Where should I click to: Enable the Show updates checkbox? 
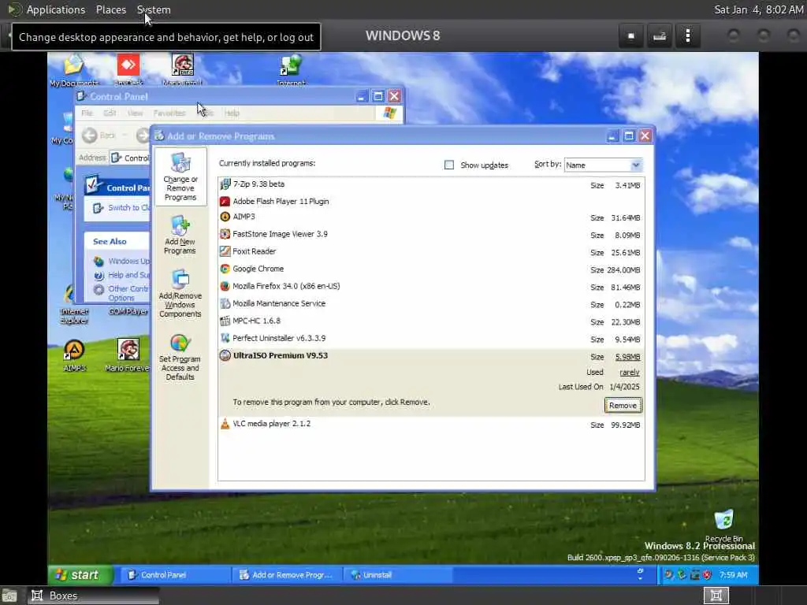tap(448, 165)
